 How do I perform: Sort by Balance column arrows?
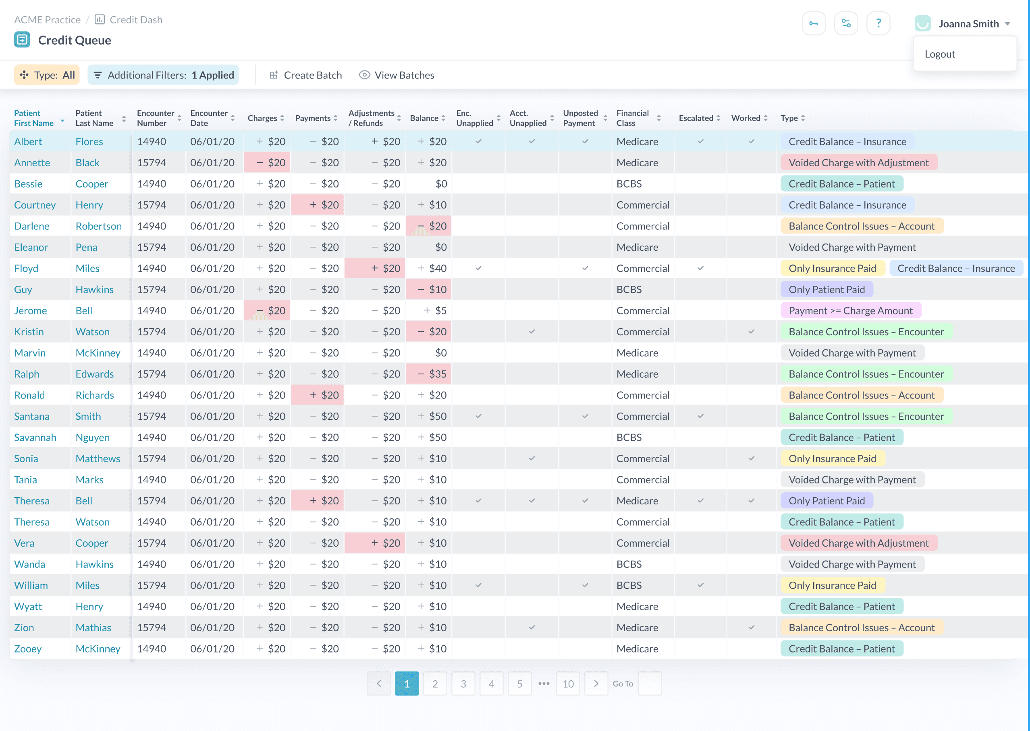click(443, 118)
